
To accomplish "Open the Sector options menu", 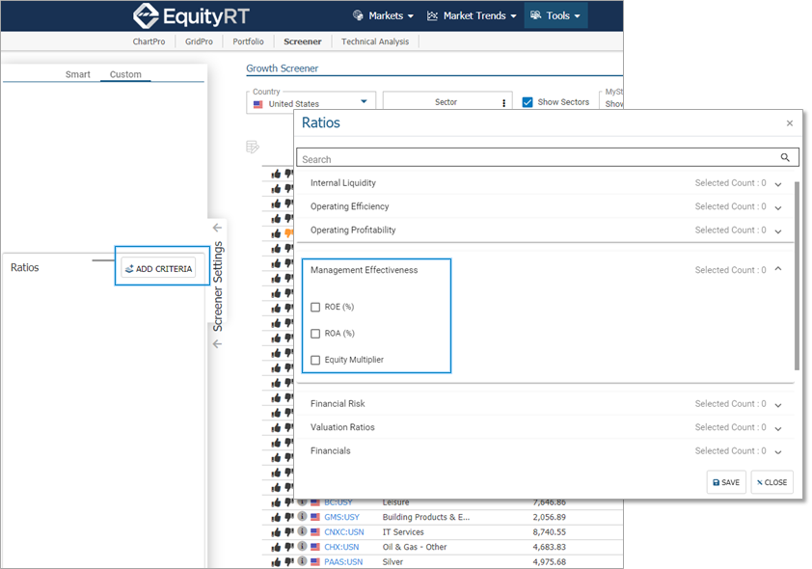I will coord(503,103).
